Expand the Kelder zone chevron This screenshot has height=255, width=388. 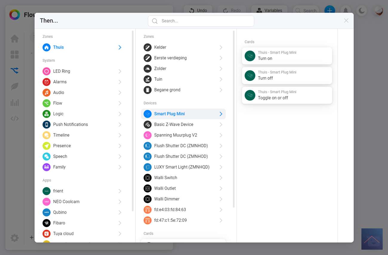click(221, 47)
